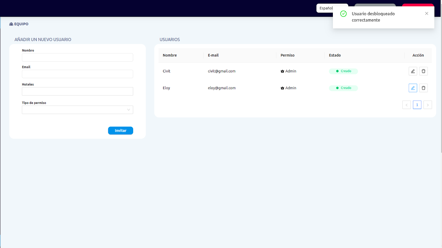Delete the Civit user

click(x=423, y=71)
